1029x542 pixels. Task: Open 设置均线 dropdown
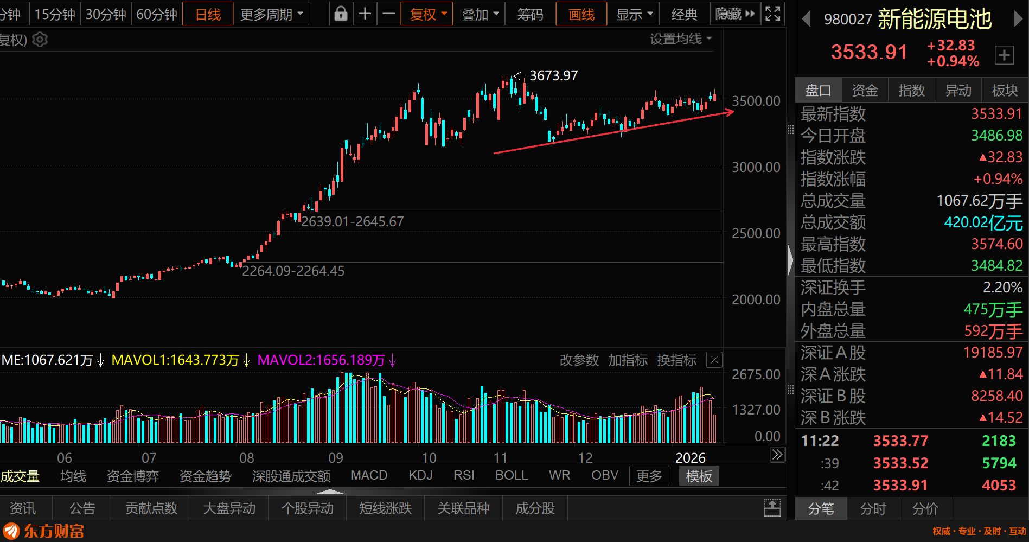[x=681, y=39]
